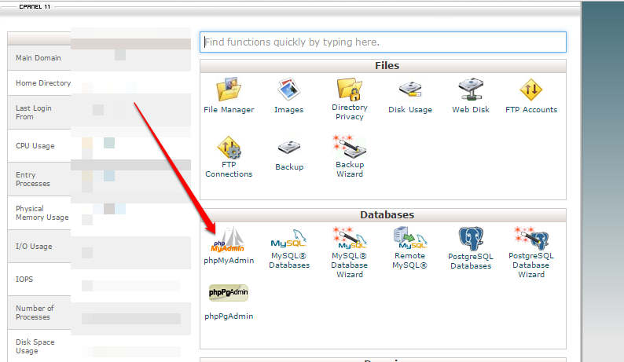The width and height of the screenshot is (624, 362).
Task: Click the "FTP Accounts" text link
Action: pyautogui.click(x=531, y=110)
